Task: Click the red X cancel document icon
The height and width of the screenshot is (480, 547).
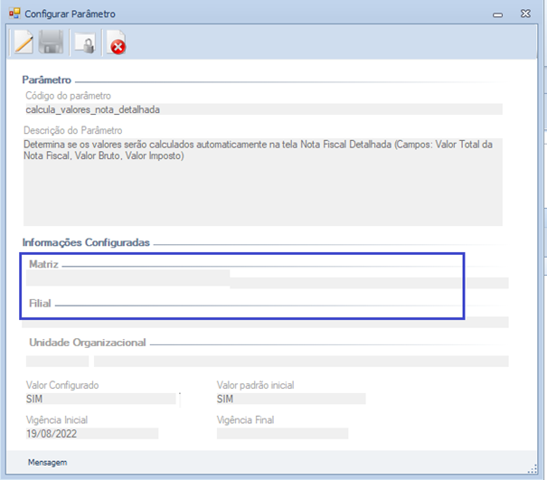Action: (117, 43)
